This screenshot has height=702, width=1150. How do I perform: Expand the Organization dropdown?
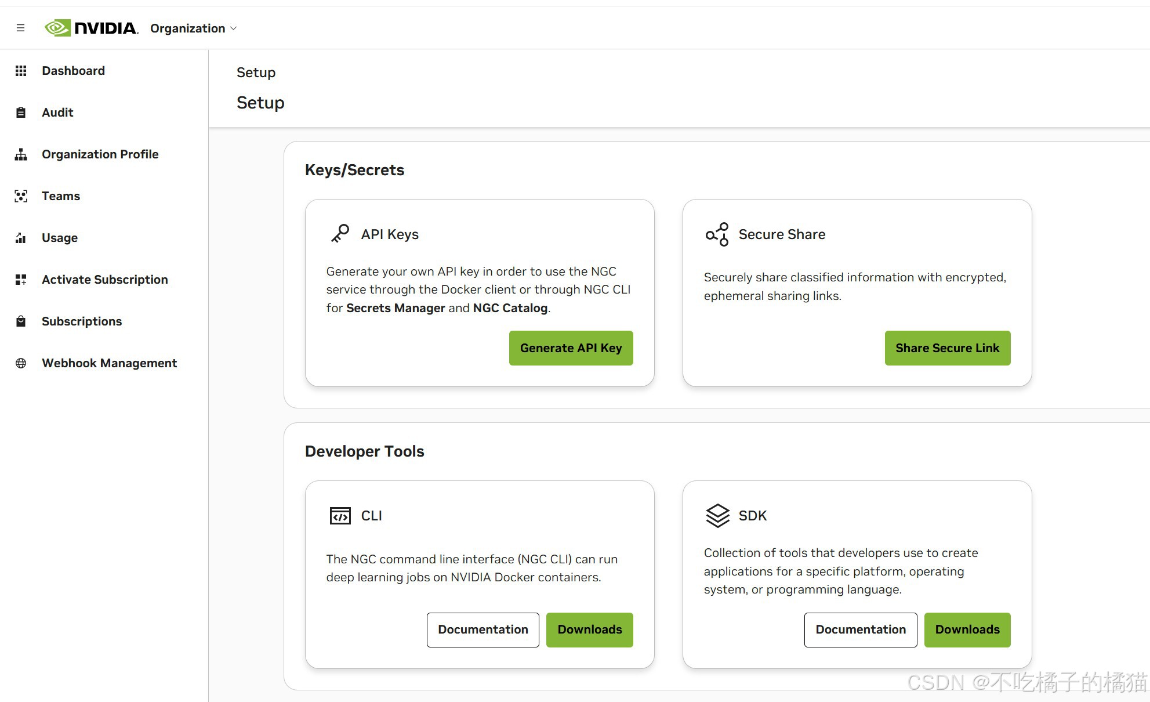[x=193, y=28]
